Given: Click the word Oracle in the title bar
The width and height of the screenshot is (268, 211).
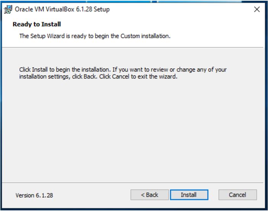Looking at the screenshot, I should tap(23, 10).
